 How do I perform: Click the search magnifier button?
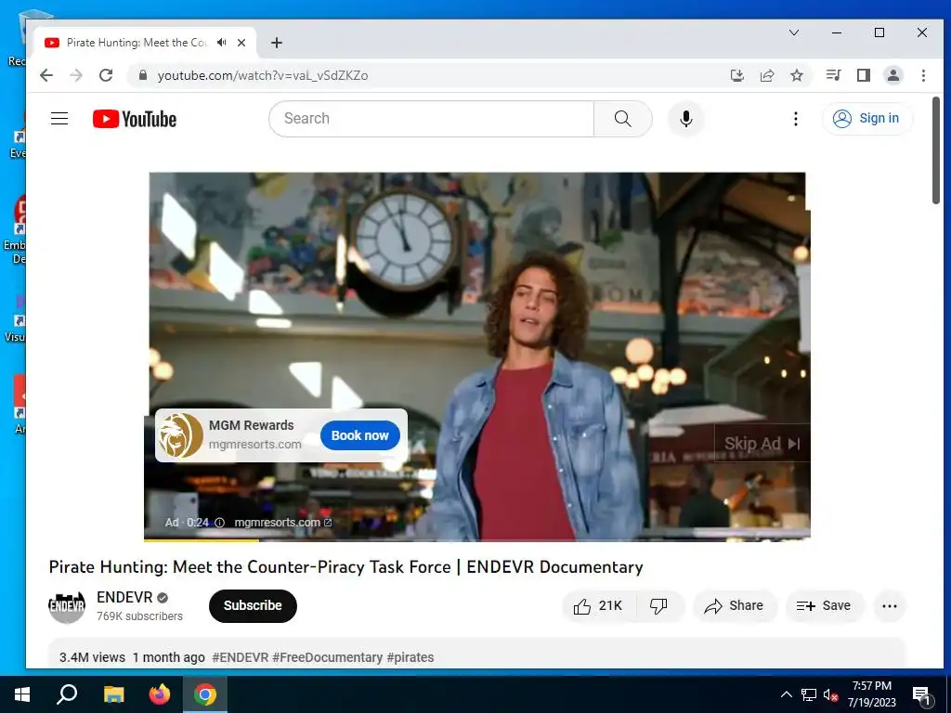[x=622, y=119]
